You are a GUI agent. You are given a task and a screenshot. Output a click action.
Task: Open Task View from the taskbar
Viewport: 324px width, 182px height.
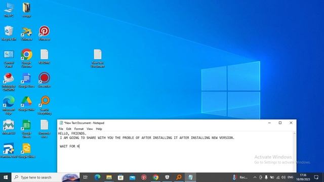click(x=86, y=177)
